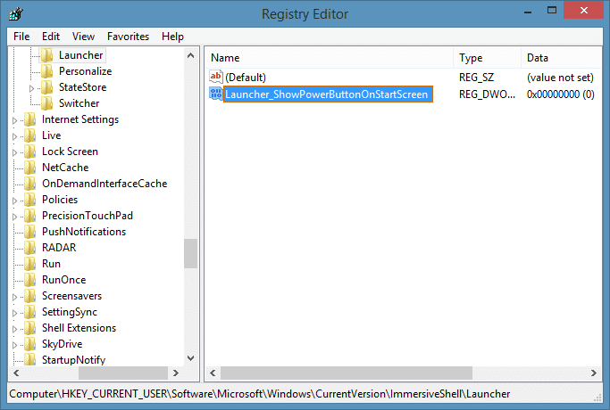Open the Edit menu
Image resolution: width=610 pixels, height=410 pixels.
tap(51, 37)
